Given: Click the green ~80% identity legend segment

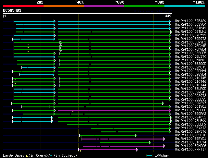Looking at the screenshot, I should coord(144,6).
